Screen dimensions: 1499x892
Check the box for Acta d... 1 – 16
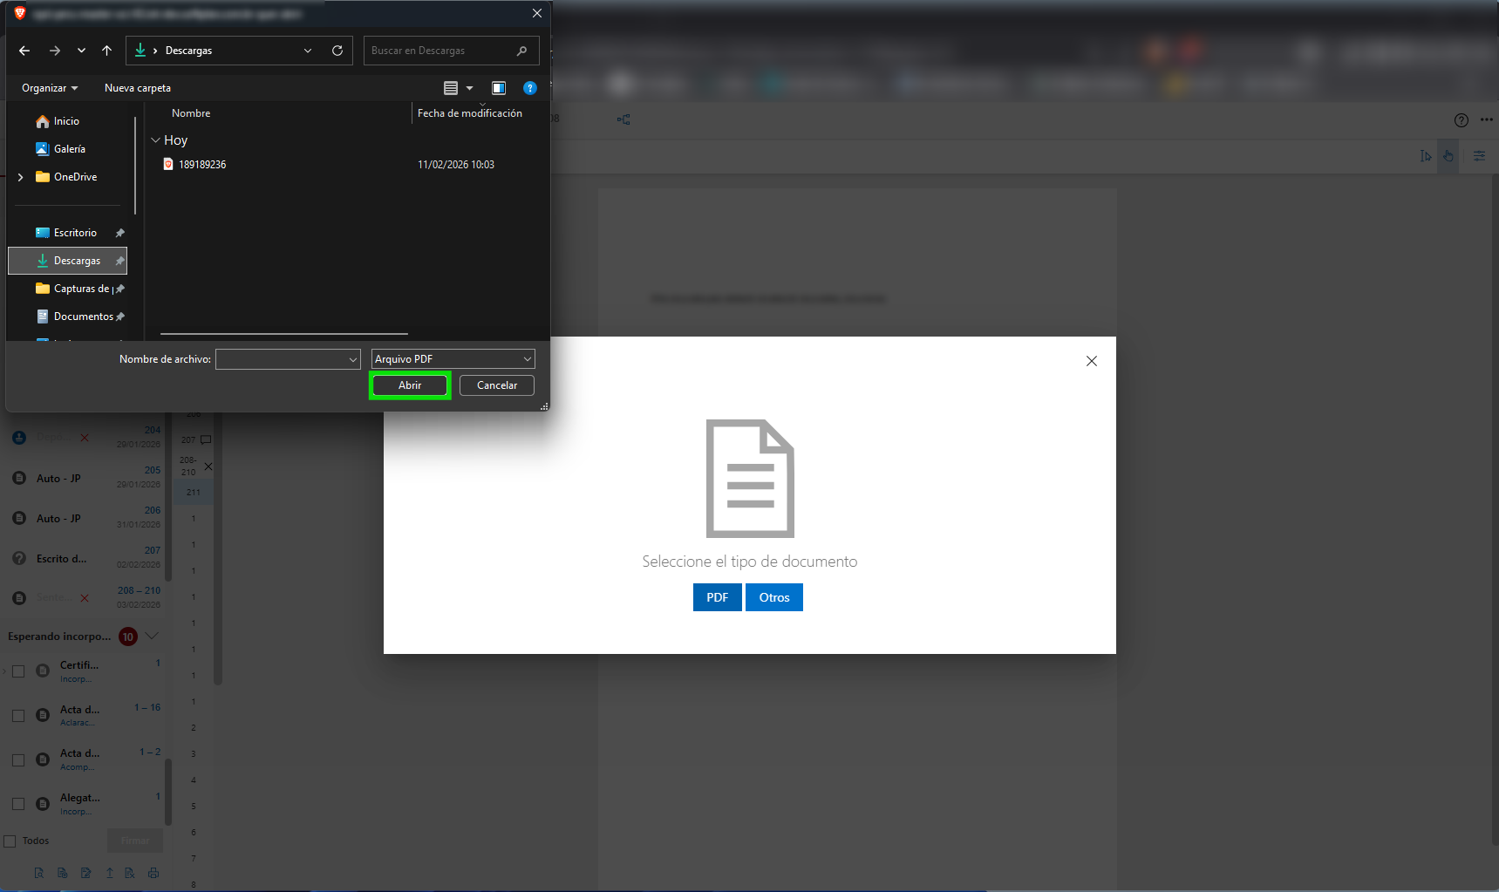click(18, 715)
